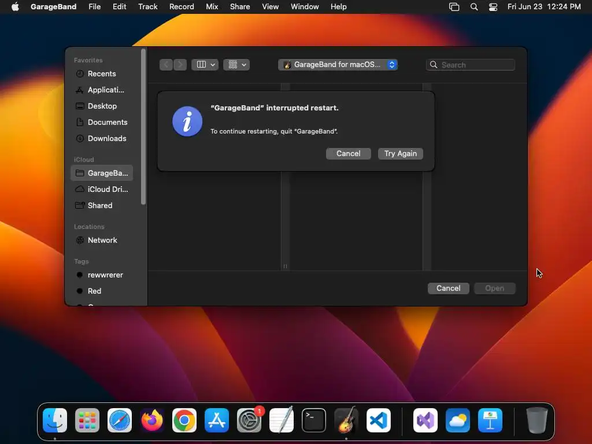Click the dimmed Open button
Image resolution: width=592 pixels, height=444 pixels.
click(495, 288)
